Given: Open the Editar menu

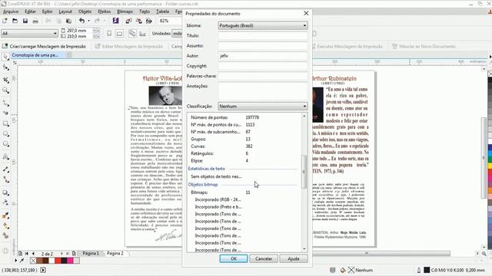Looking at the screenshot, I should (x=30, y=11).
